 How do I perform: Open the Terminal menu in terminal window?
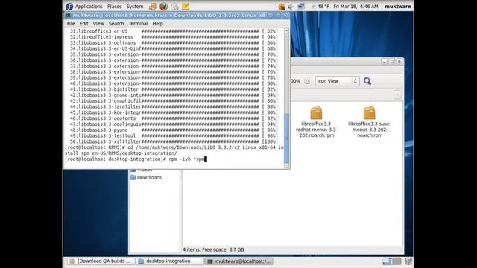tap(138, 23)
